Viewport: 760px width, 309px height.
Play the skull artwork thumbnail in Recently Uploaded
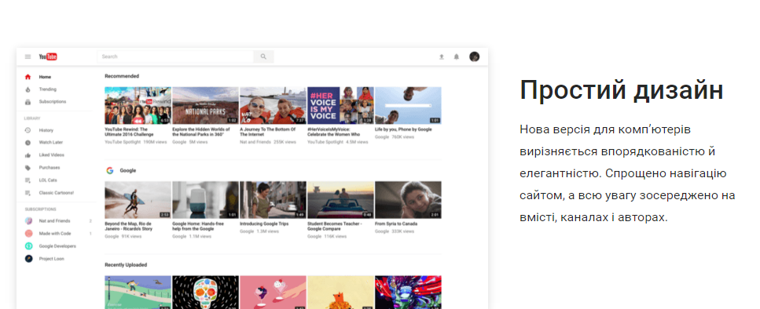(205, 292)
